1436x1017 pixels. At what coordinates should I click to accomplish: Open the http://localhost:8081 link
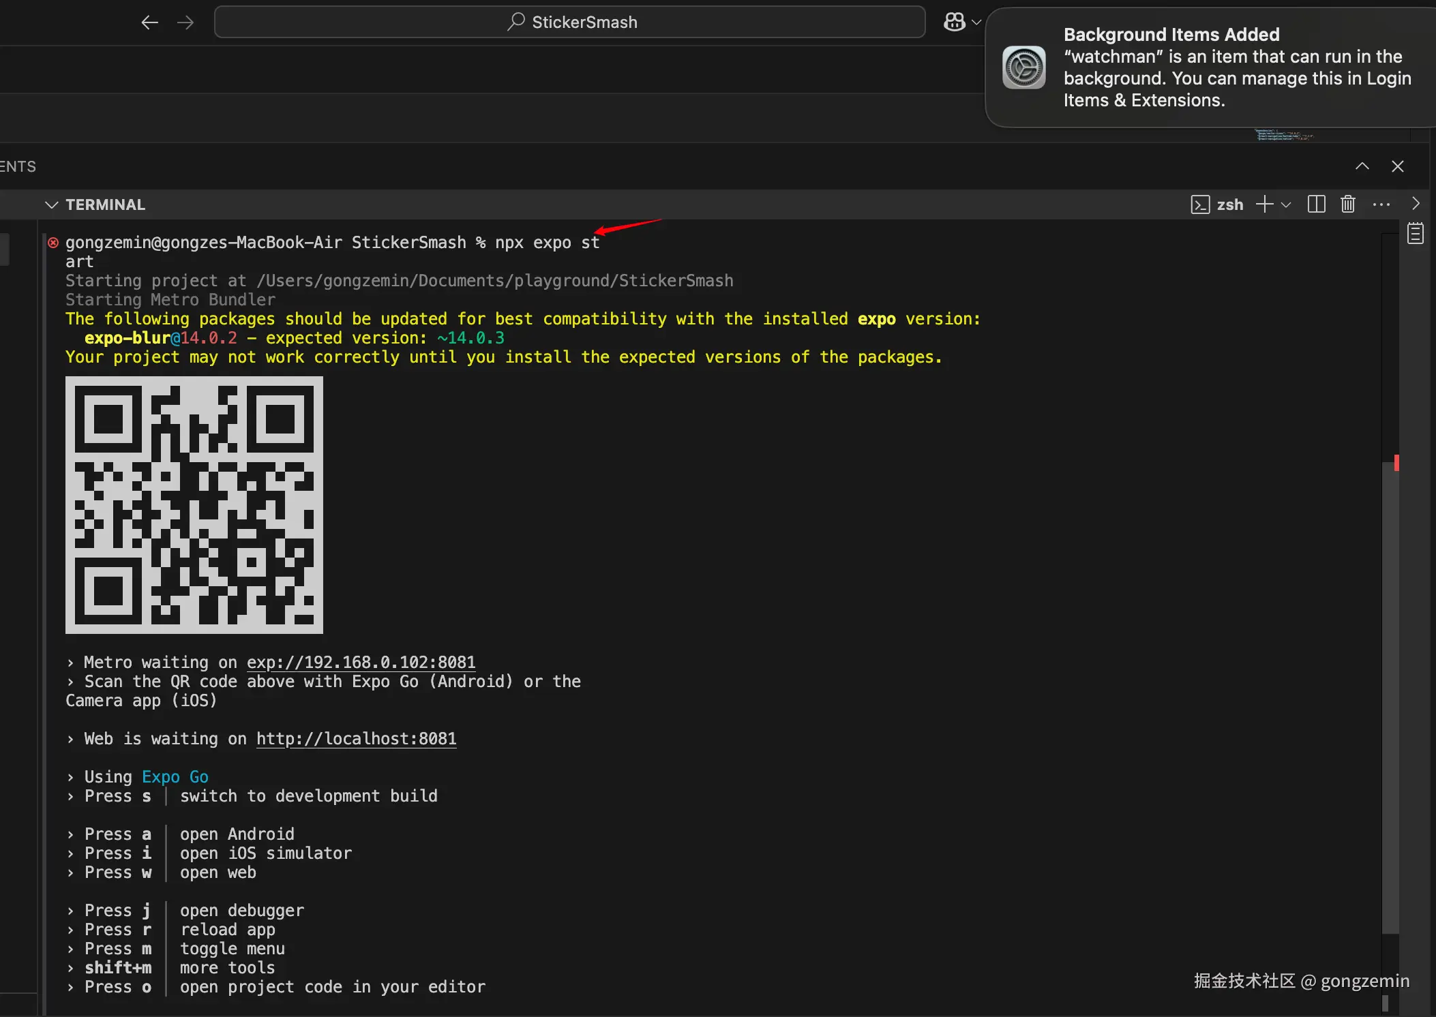click(356, 739)
